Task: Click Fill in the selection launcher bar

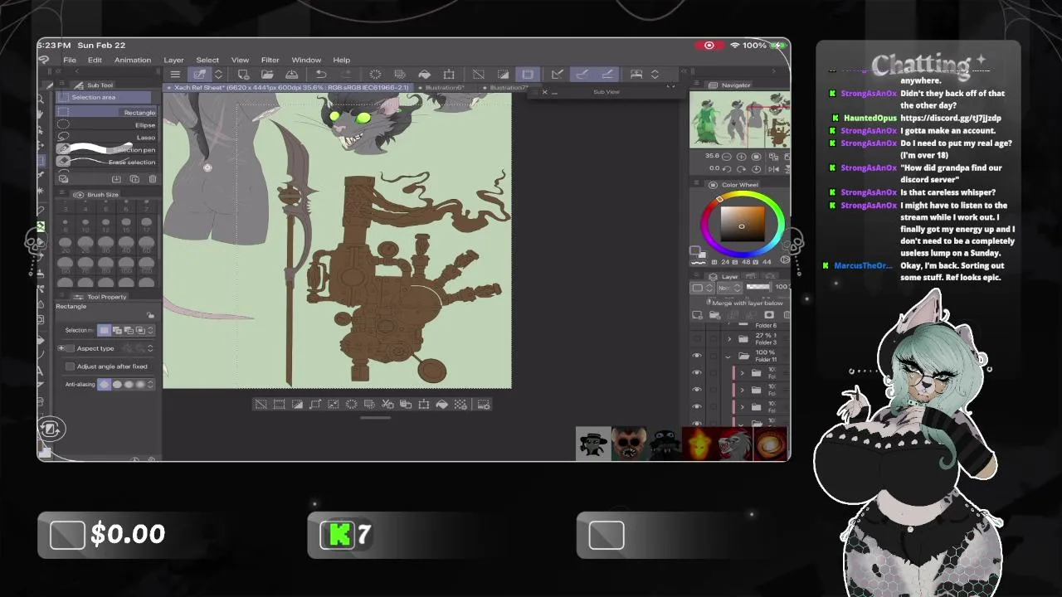Action: click(442, 405)
